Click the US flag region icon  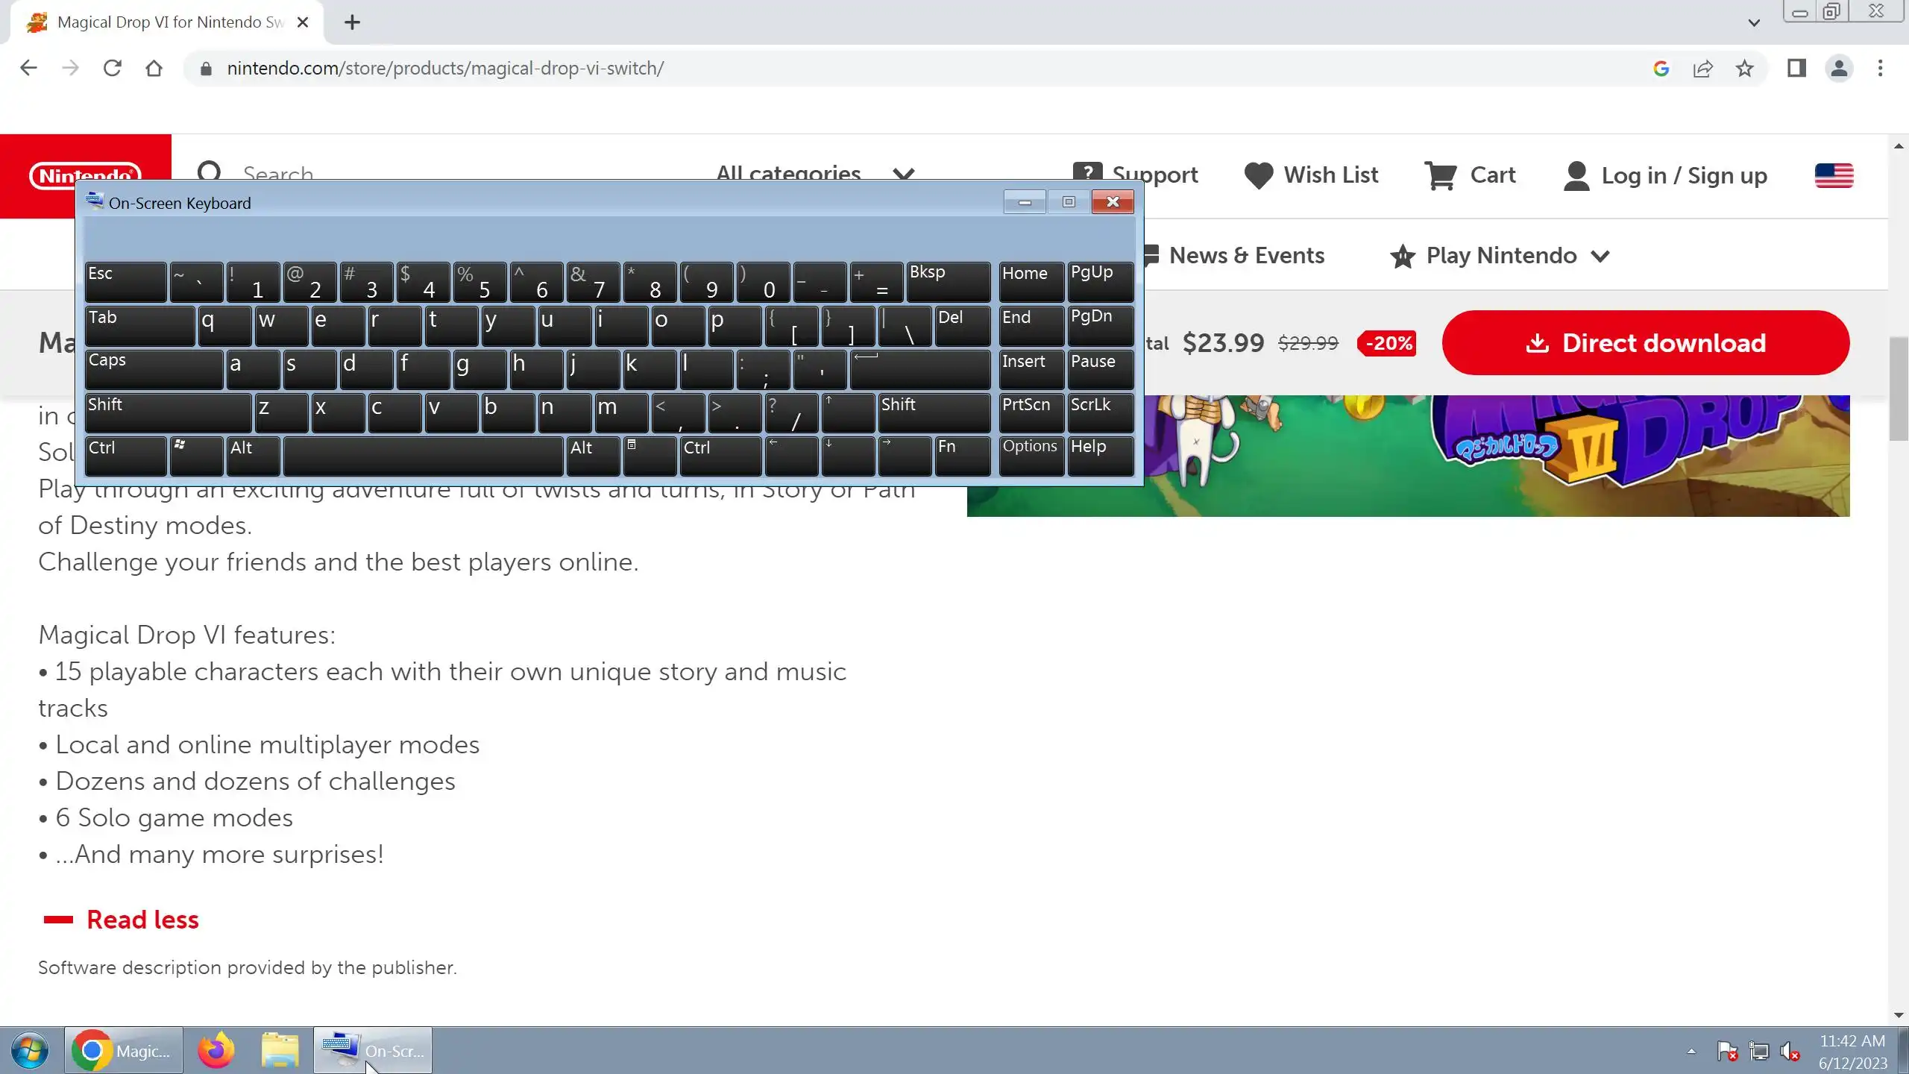coord(1834,175)
